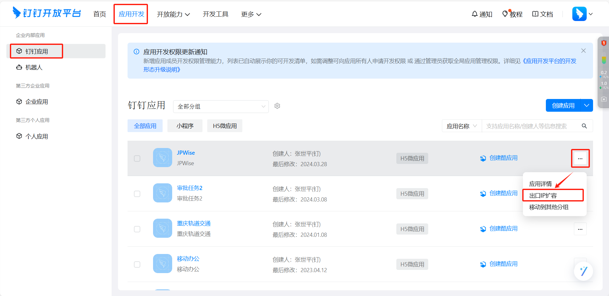Click the screenshot camera icon in side widget

tap(604, 99)
